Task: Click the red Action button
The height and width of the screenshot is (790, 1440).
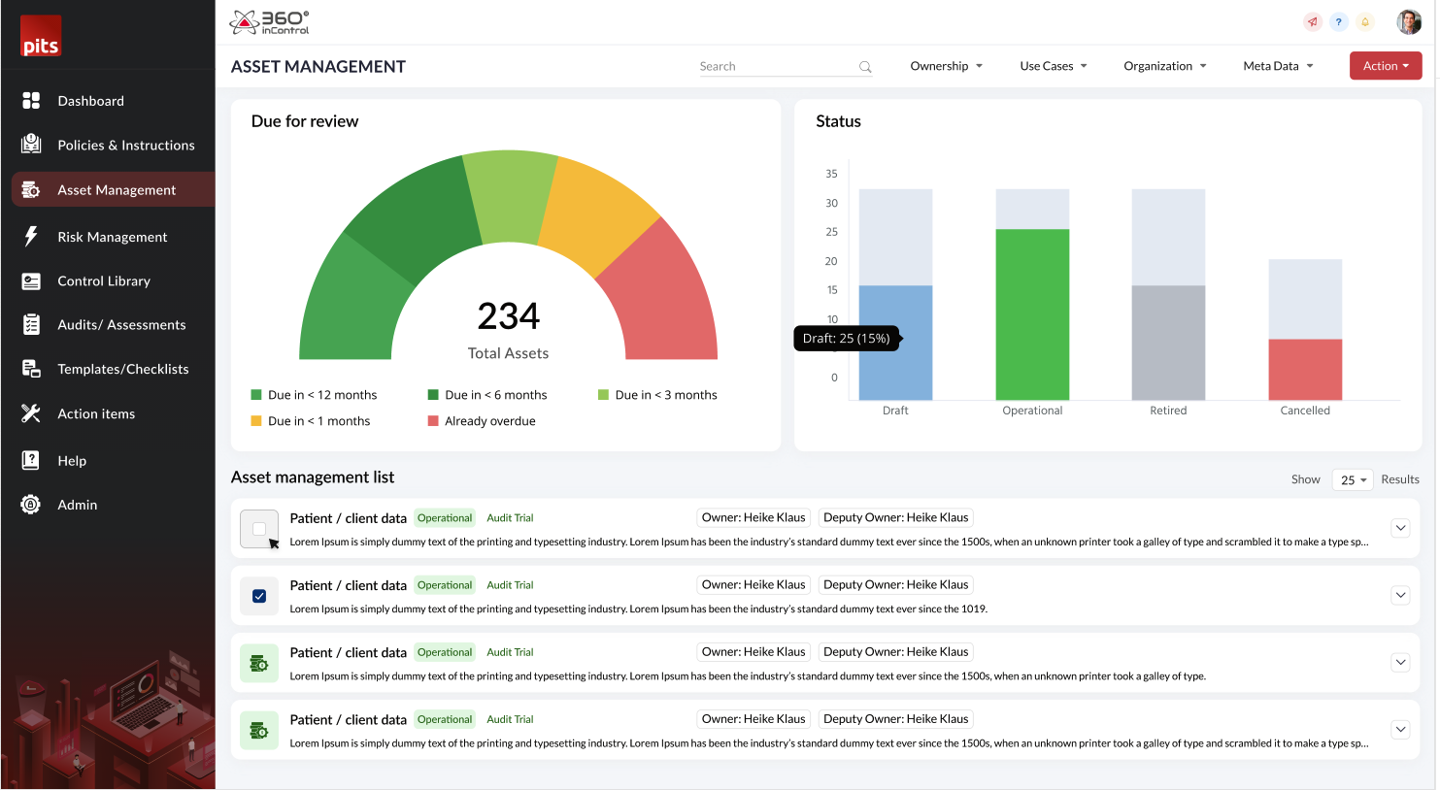Action: [x=1386, y=65]
